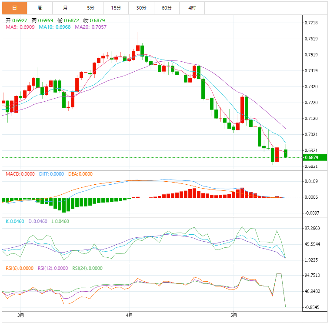Click the 0.7320 price axis label
Screen dimensions: 330x326
[x=311, y=86]
